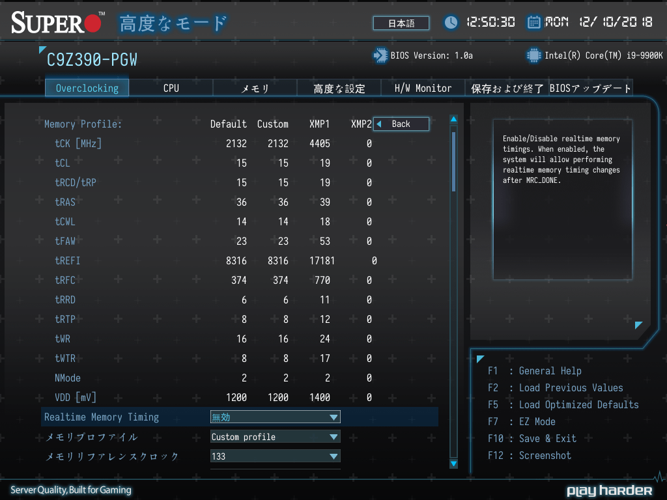Click XMP1 tCK value 4405
The width and height of the screenshot is (667, 500).
[320, 144]
